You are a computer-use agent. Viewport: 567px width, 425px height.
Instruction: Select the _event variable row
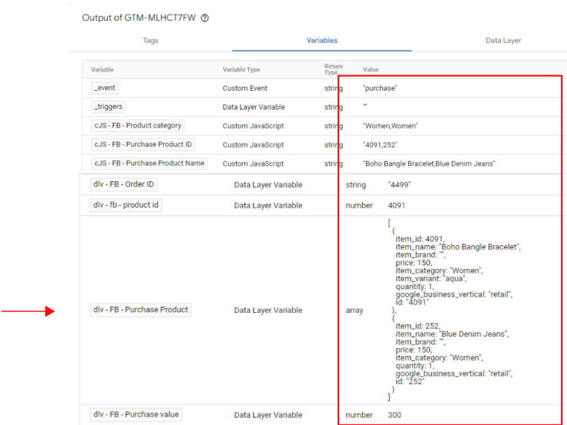coord(104,88)
